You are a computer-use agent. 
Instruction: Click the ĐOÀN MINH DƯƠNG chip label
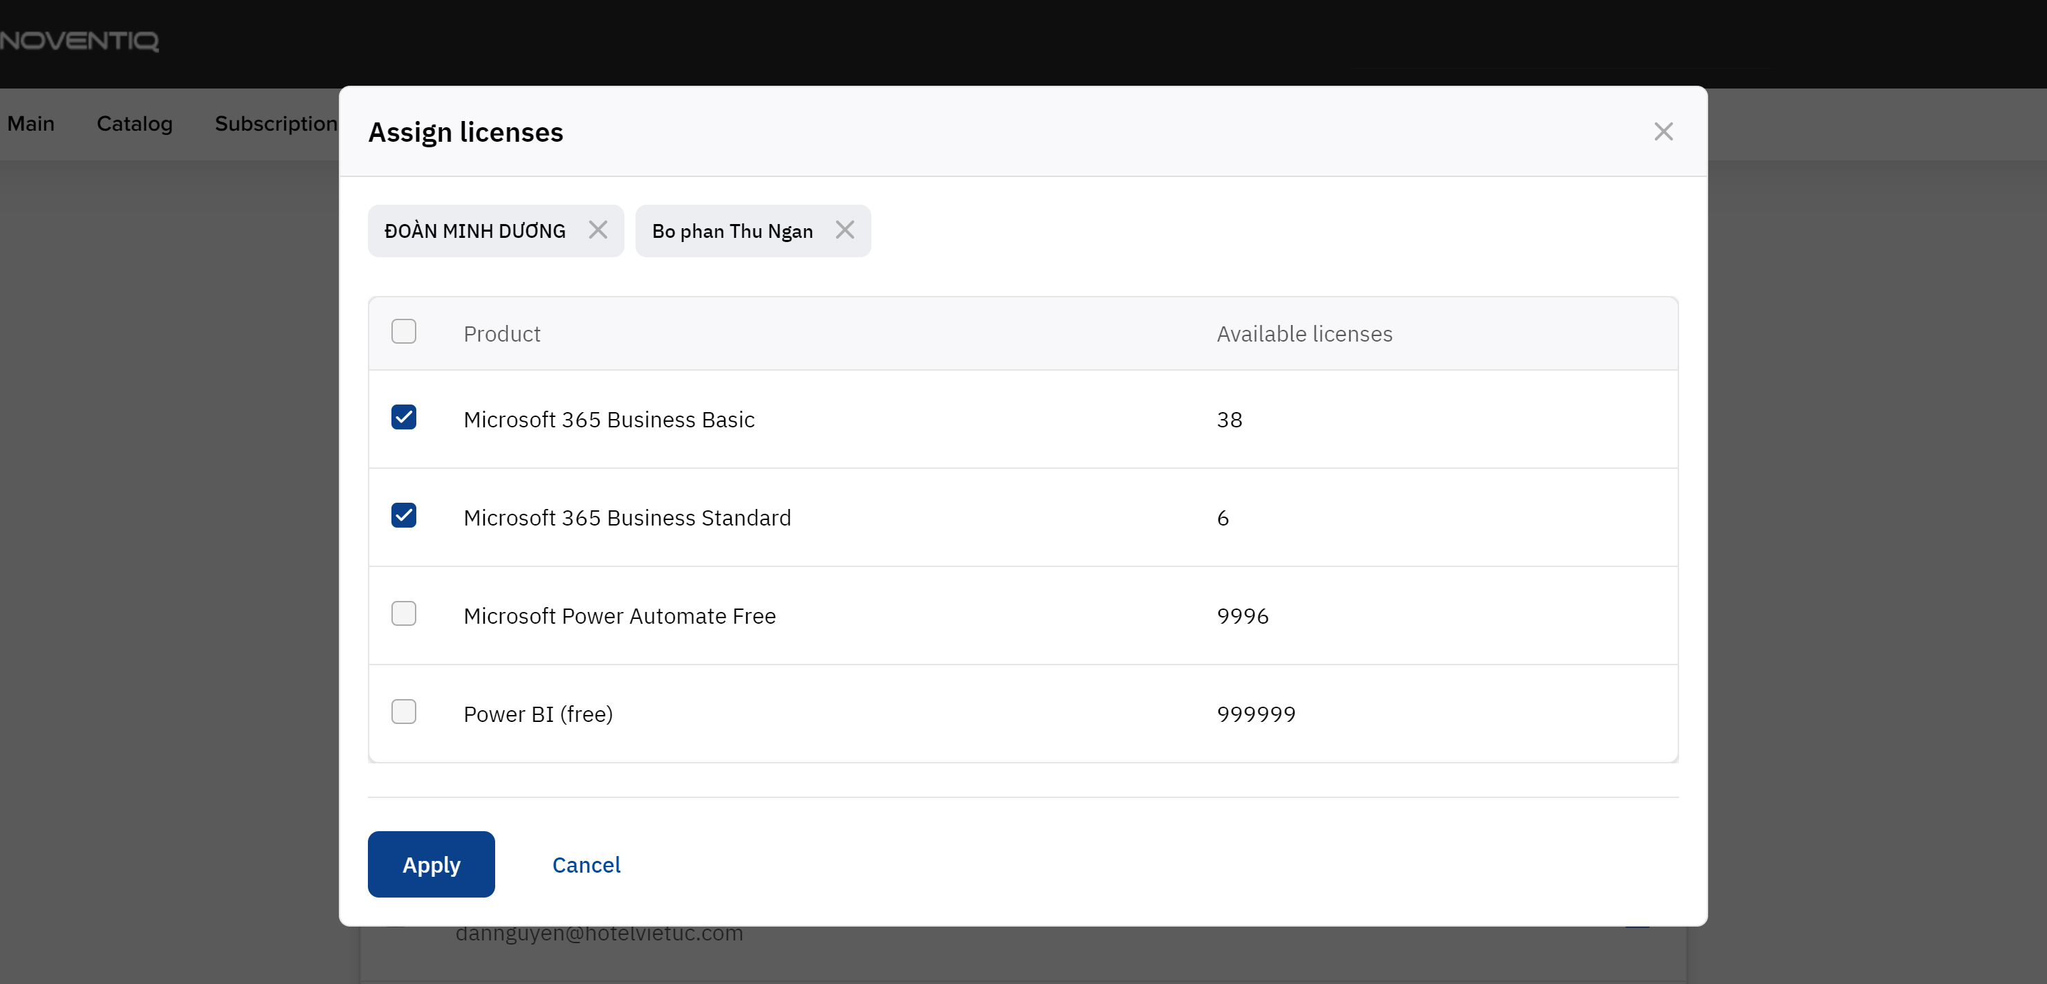pos(474,231)
